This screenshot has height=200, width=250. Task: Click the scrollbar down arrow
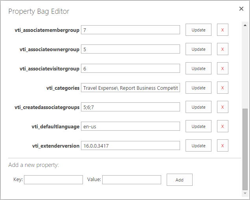click(245, 193)
